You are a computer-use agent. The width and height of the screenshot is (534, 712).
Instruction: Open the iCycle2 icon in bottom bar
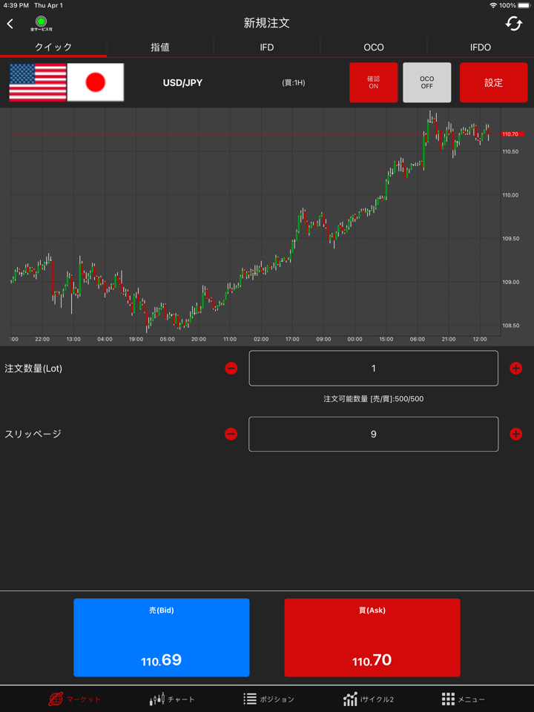click(351, 699)
